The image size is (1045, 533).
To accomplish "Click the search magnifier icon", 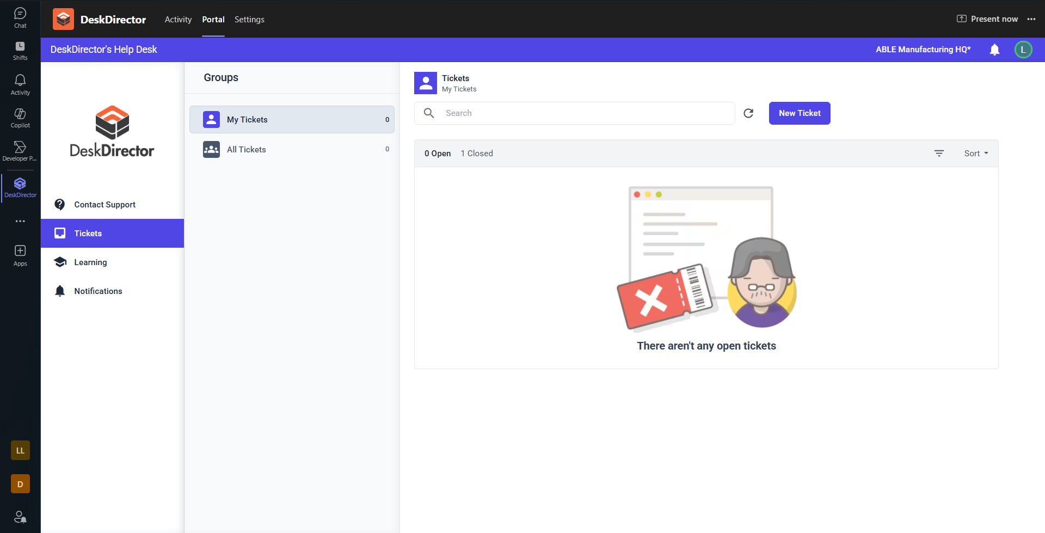I will (x=429, y=113).
